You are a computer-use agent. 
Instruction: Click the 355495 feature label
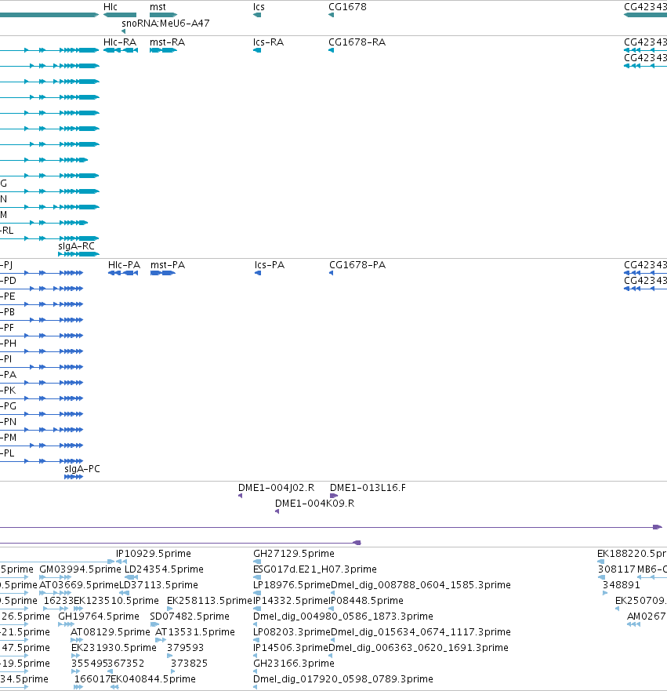click(x=89, y=664)
